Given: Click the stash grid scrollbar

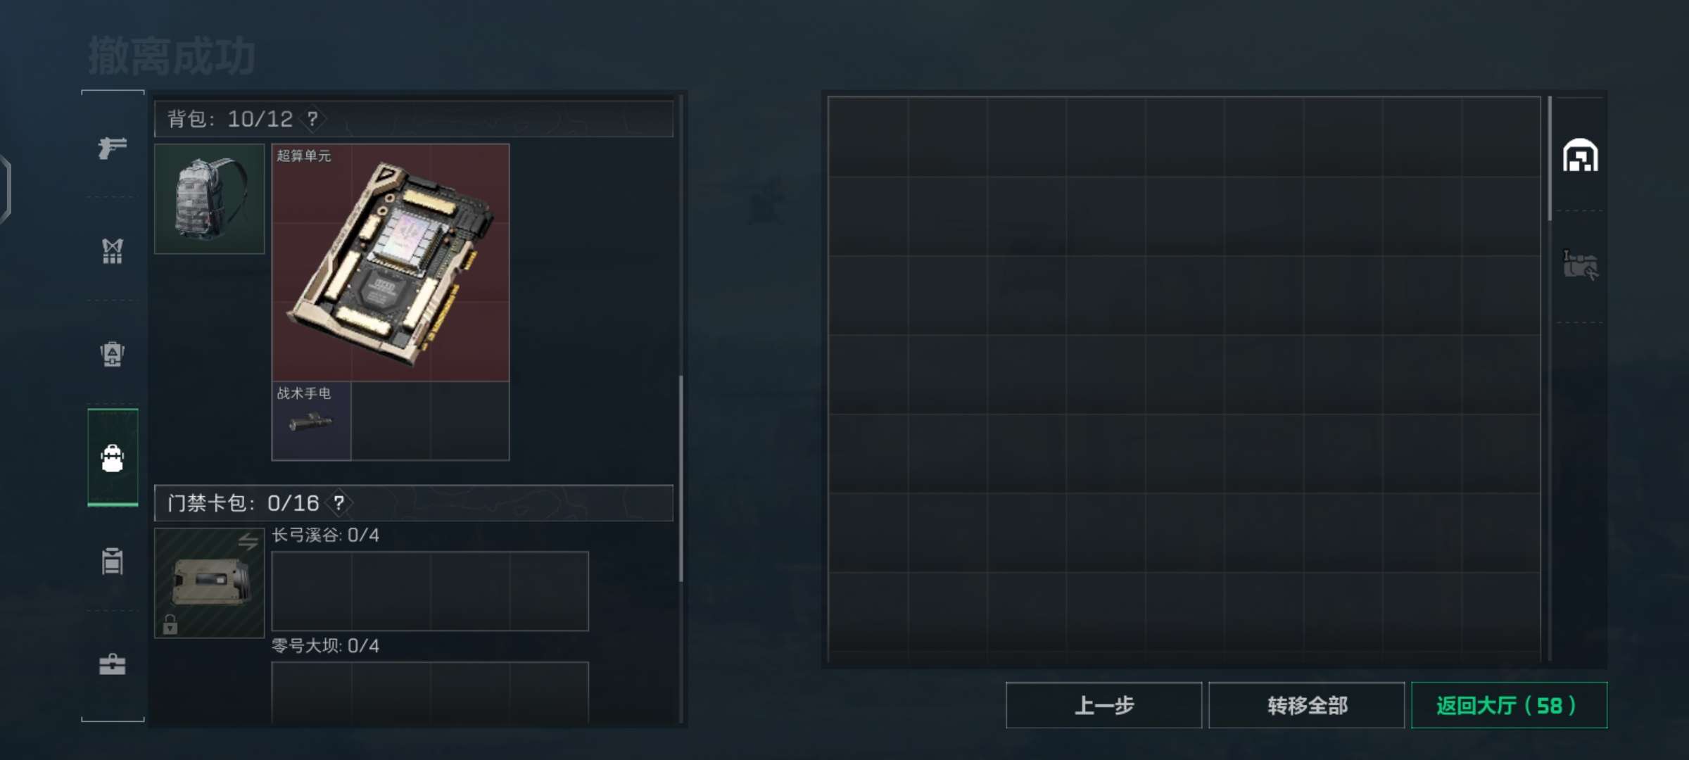Looking at the screenshot, I should point(1550,159).
